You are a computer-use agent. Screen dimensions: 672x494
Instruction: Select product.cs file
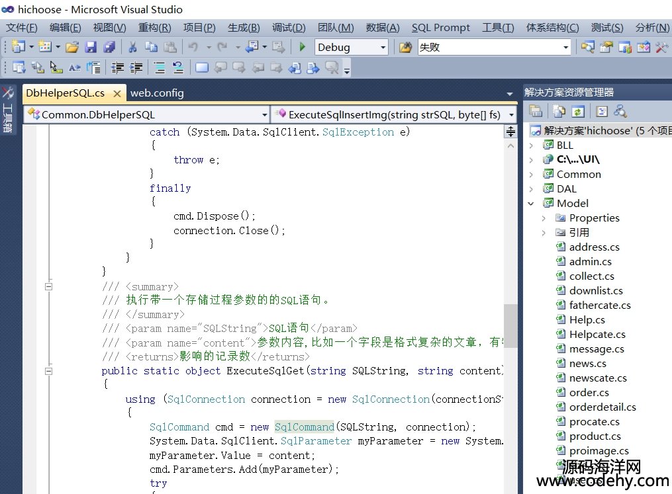[595, 436]
